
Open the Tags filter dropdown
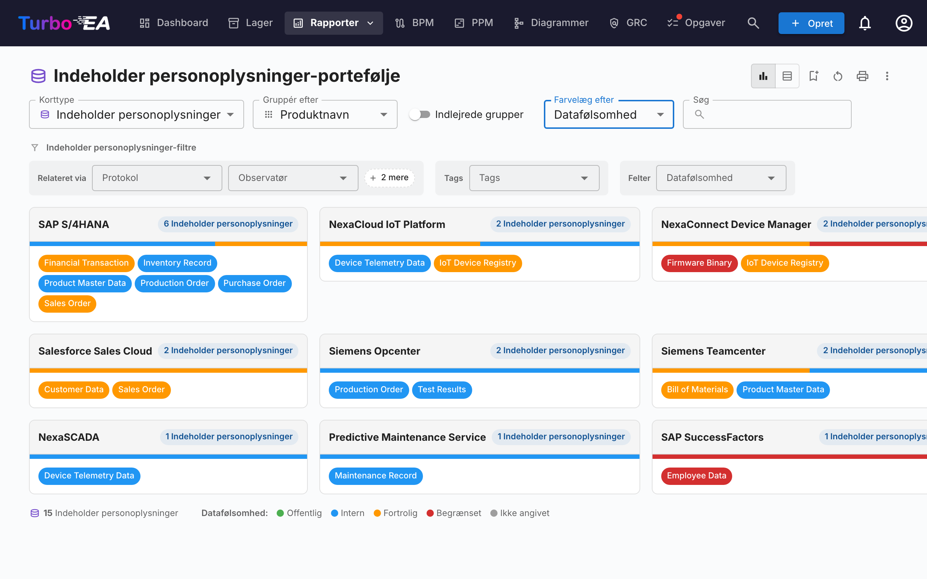point(534,178)
